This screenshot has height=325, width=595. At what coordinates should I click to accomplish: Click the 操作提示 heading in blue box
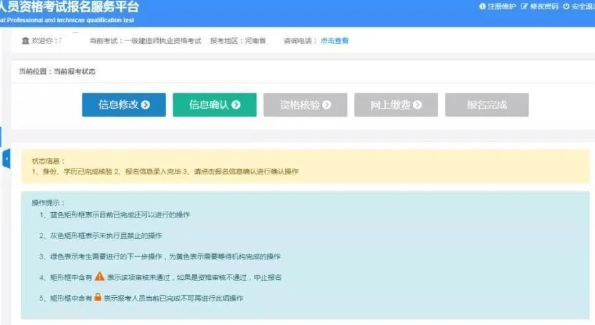[x=48, y=203]
